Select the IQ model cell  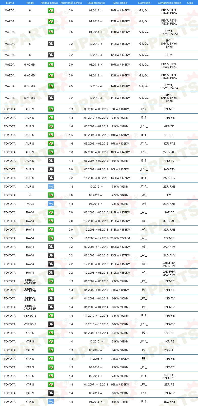pos(30,195)
